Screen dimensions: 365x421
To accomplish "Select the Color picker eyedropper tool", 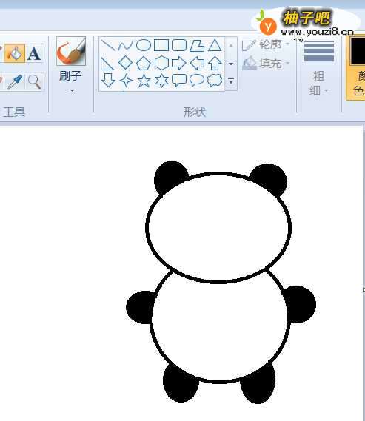I will click(16, 81).
